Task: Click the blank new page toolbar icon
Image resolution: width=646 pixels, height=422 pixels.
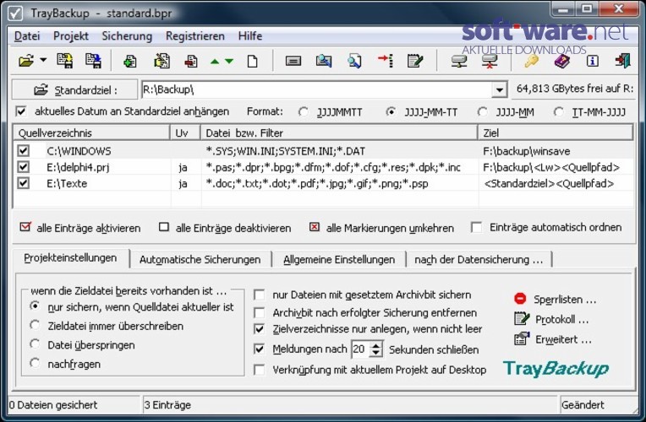Action: 252,62
